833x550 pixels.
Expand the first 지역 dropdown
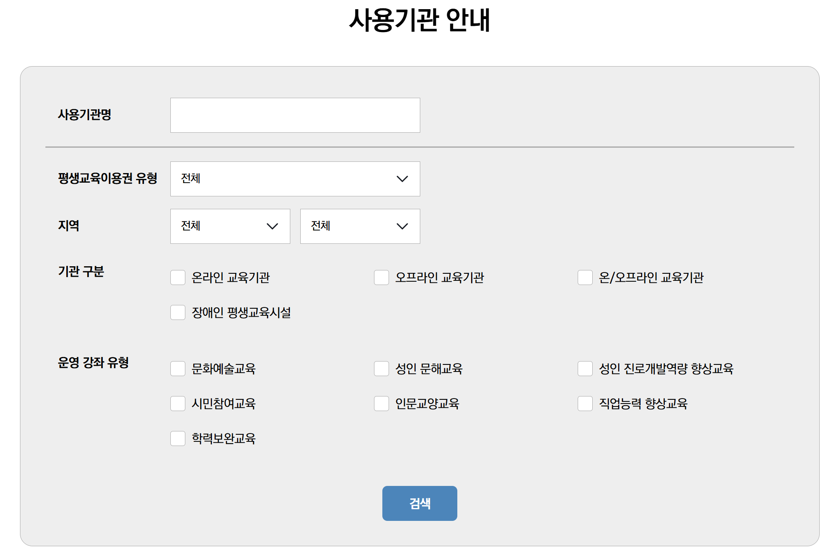tap(230, 226)
